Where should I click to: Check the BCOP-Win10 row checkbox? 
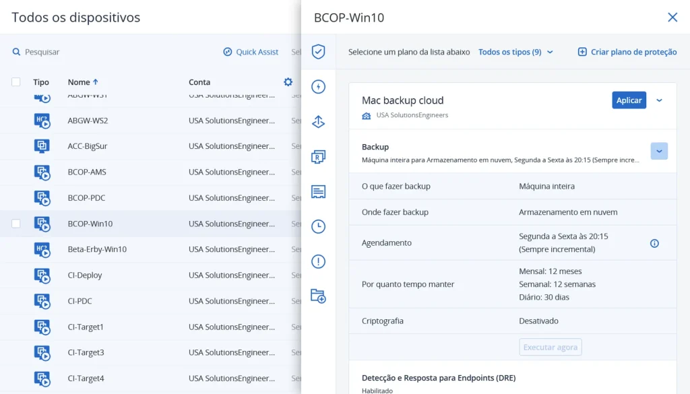tap(16, 224)
